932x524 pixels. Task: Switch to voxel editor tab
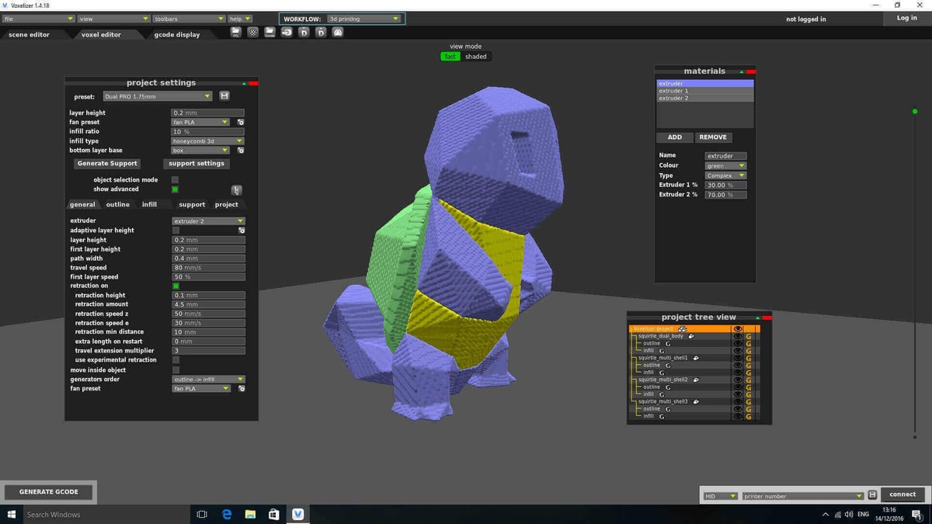point(101,35)
